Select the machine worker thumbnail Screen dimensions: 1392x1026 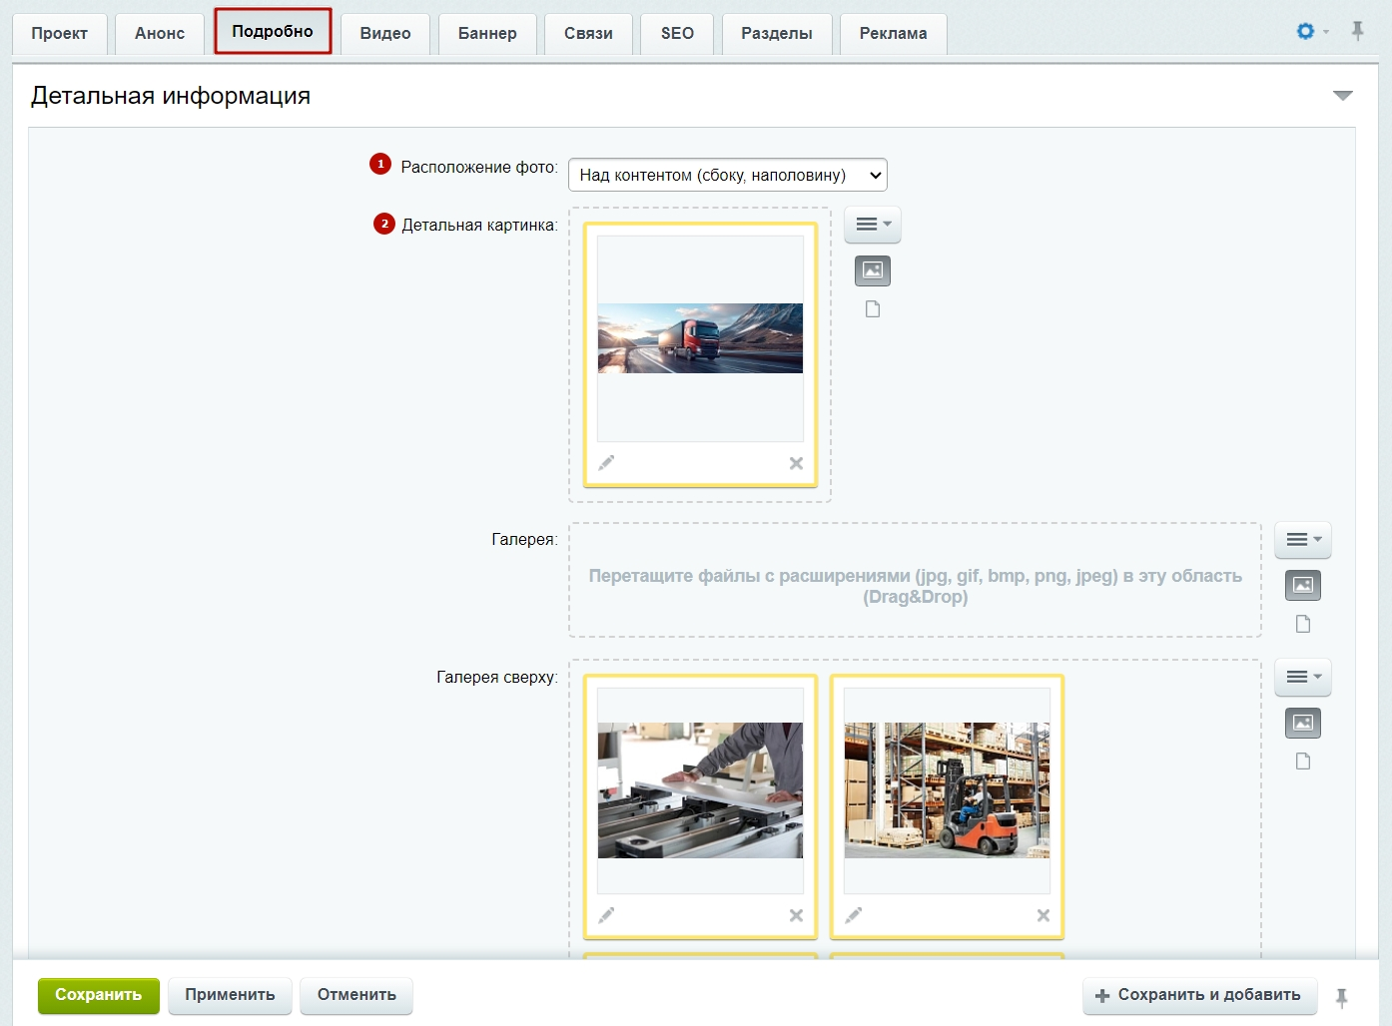tap(700, 790)
